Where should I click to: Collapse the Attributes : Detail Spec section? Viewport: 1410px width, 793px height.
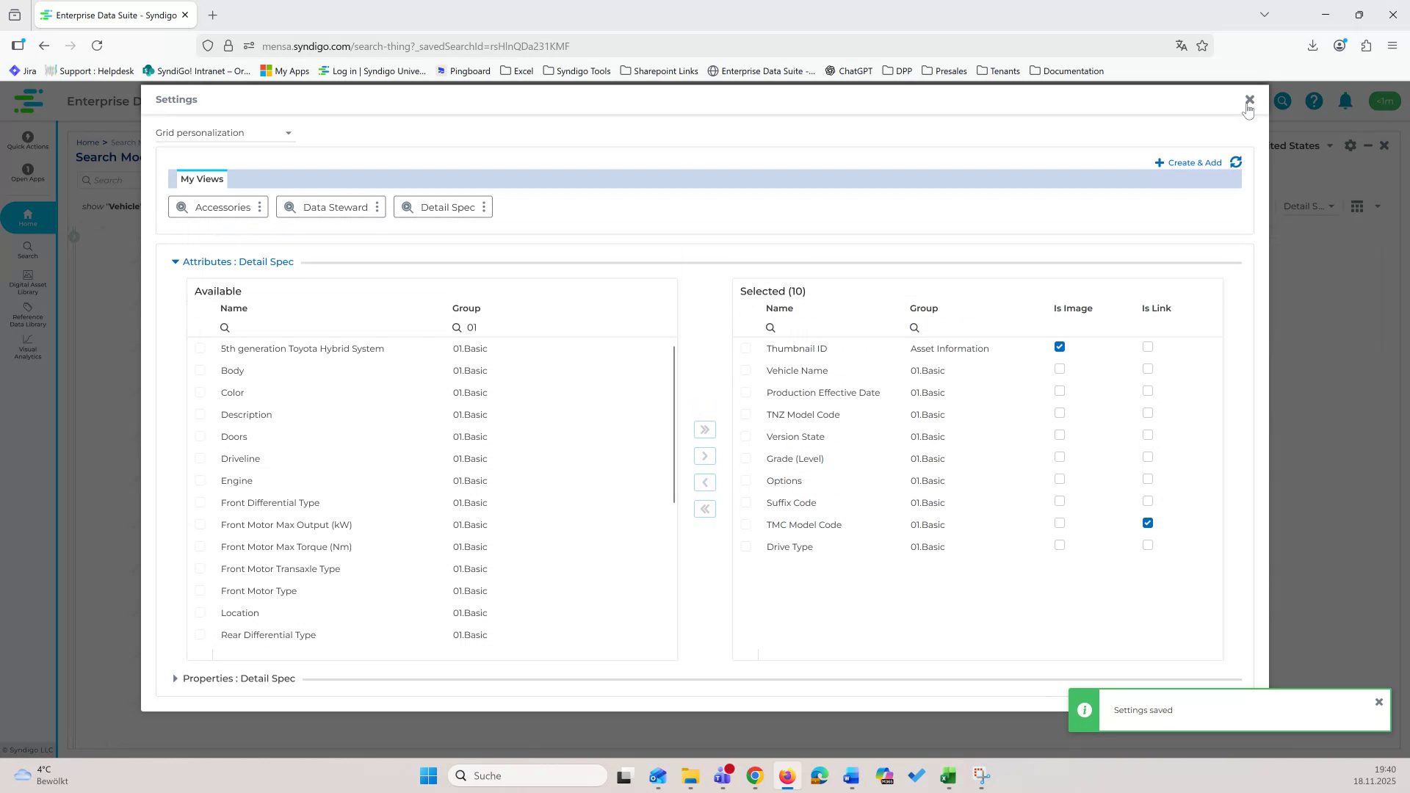[175, 261]
